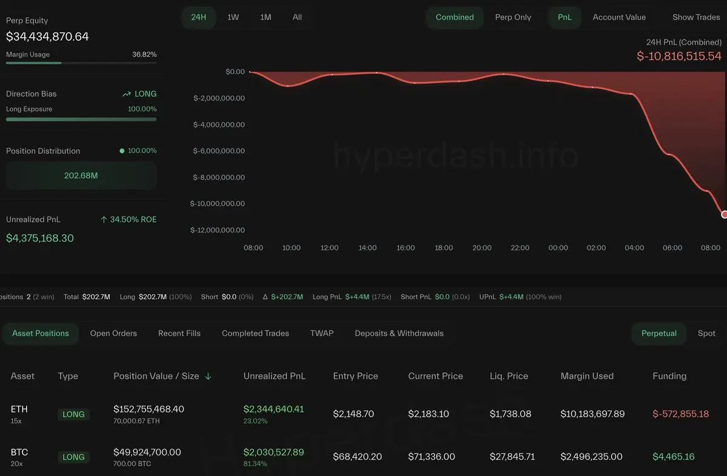Switch to Spot positions
This screenshot has width=727, height=476.
coord(706,334)
